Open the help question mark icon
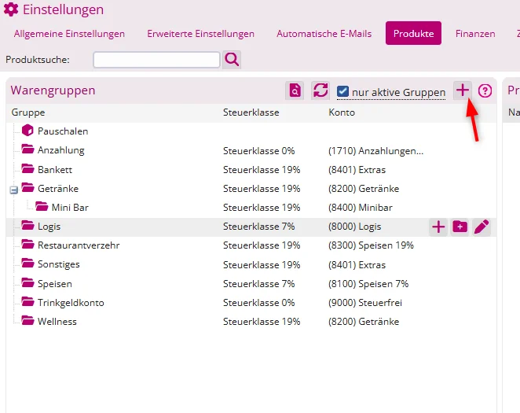This screenshot has width=520, height=413. (485, 90)
